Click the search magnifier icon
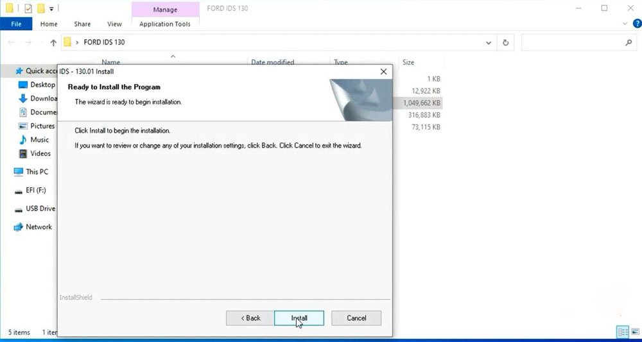 [629, 42]
